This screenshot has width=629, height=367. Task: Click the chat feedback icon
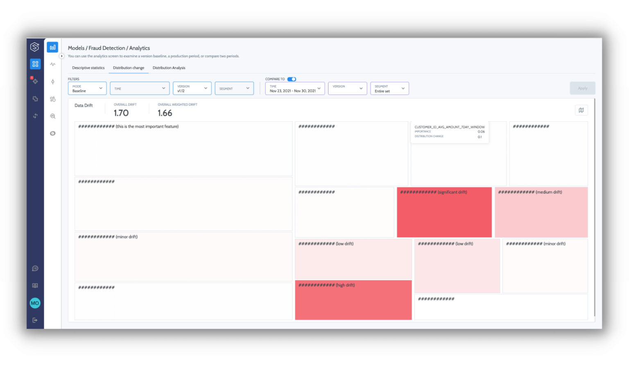click(35, 268)
